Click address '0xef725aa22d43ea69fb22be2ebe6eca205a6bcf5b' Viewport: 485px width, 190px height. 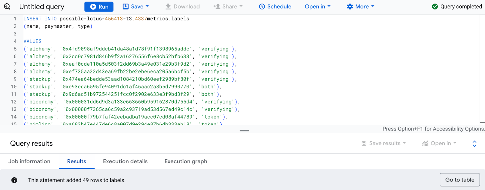point(126,72)
